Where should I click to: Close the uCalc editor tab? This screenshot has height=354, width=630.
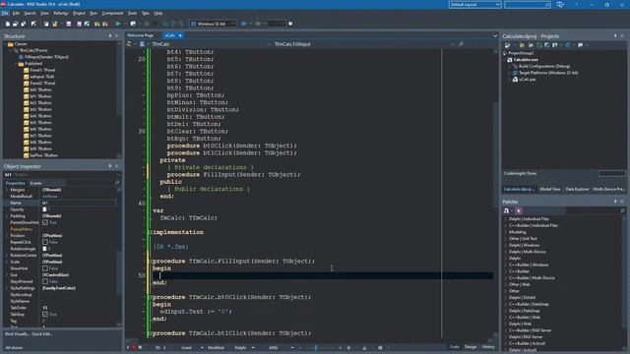180,35
